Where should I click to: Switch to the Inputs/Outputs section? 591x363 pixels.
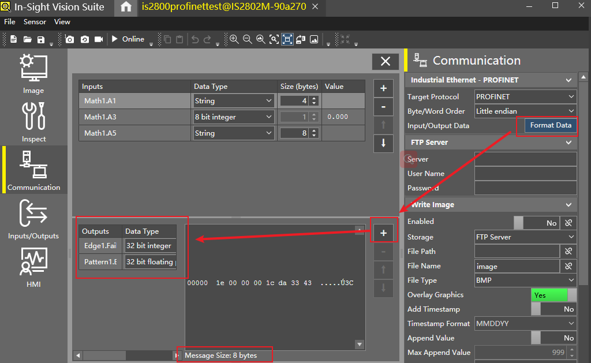tap(33, 219)
